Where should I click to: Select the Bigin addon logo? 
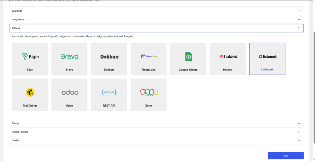[30, 57]
